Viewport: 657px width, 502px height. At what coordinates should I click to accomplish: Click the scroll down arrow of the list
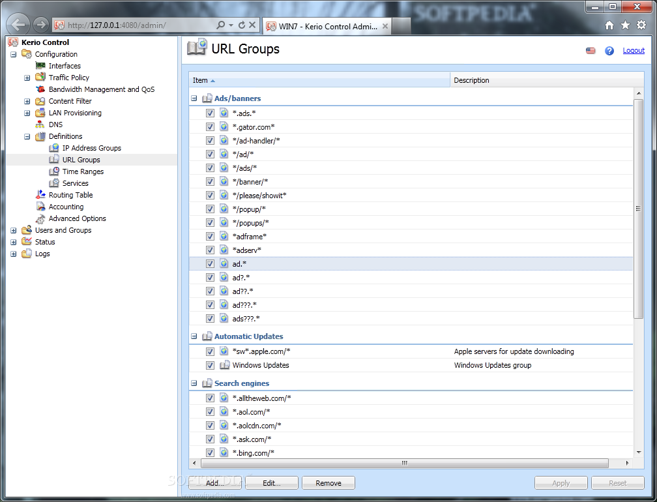point(639,452)
